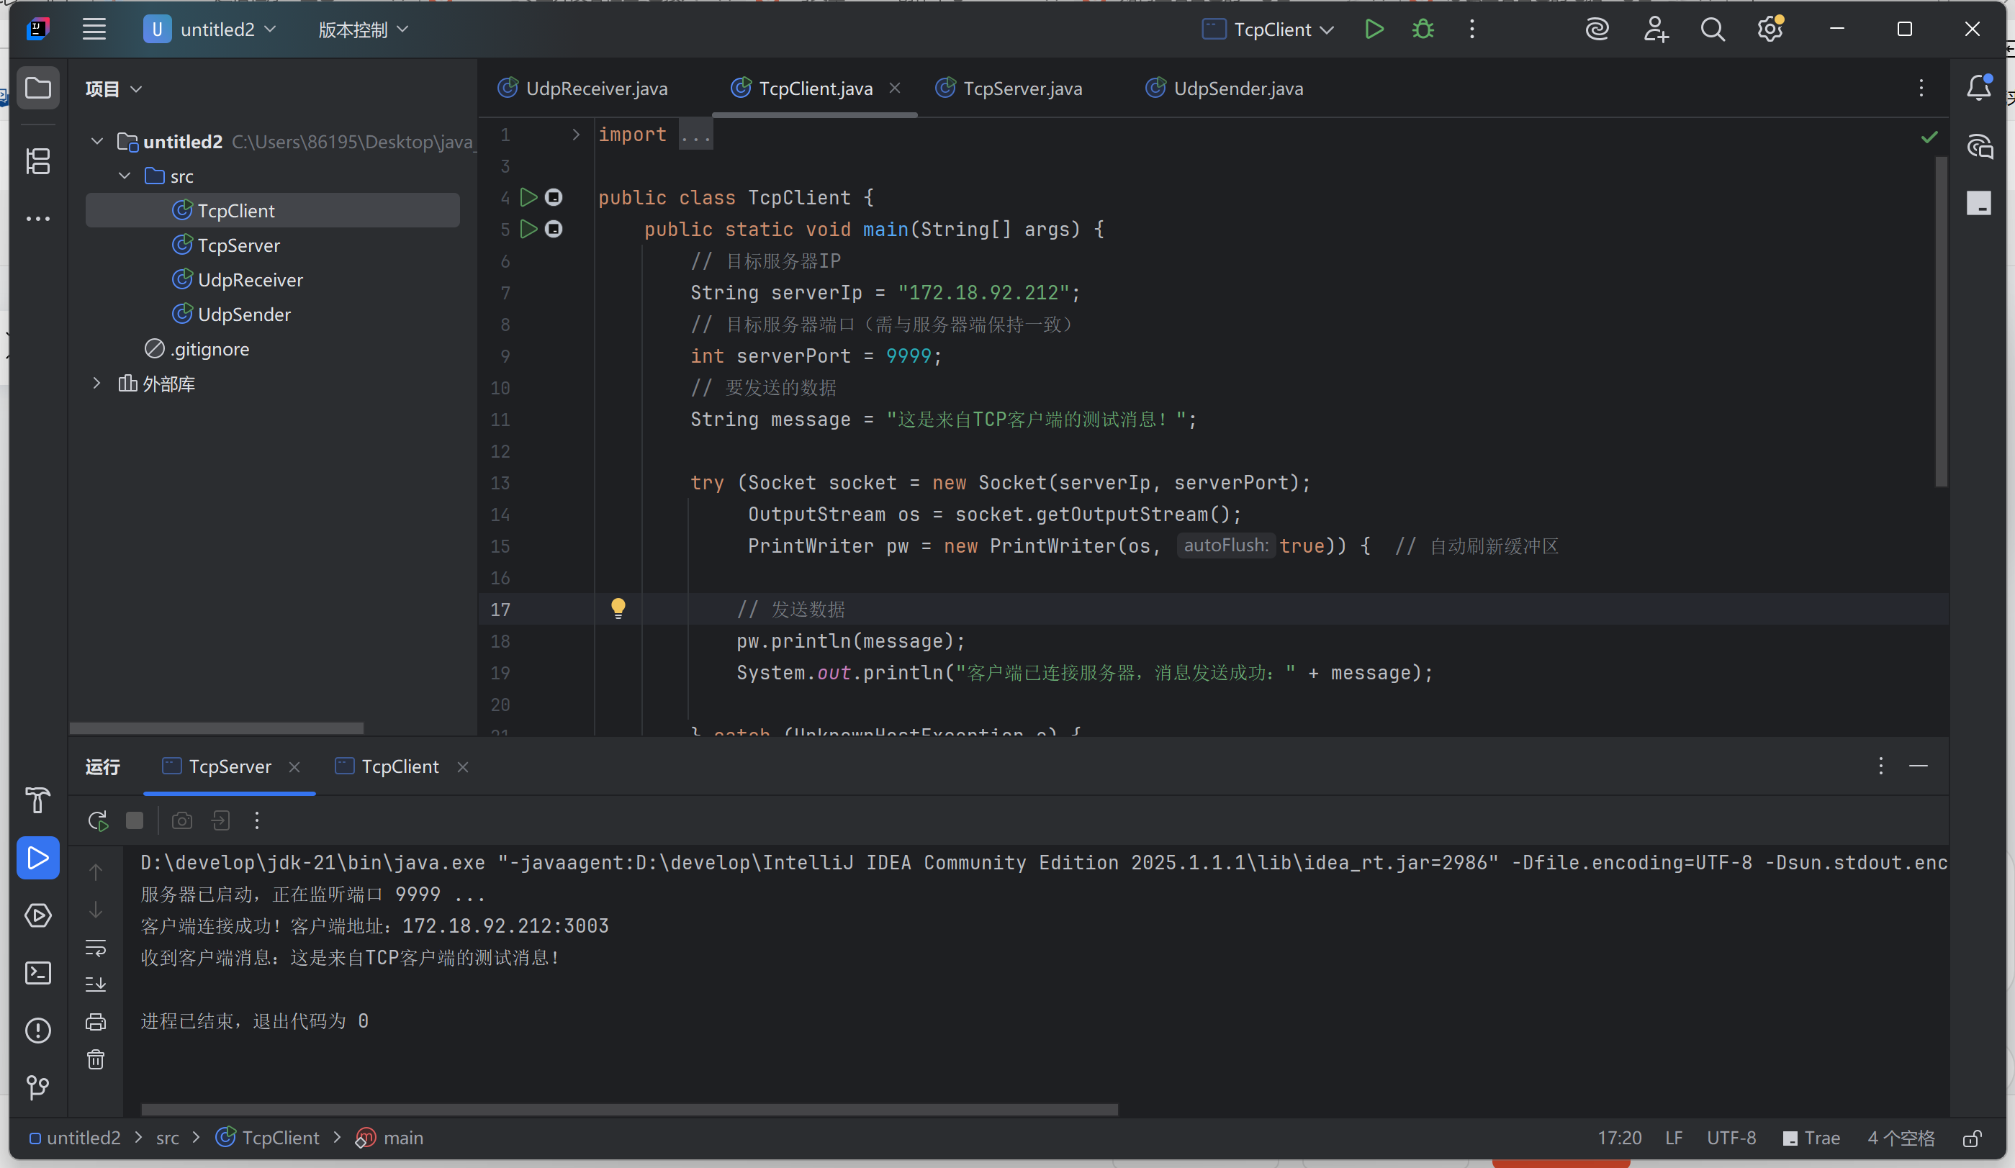Open the Search Everywhere magnifier
The height and width of the screenshot is (1168, 2015).
pyautogui.click(x=1712, y=30)
